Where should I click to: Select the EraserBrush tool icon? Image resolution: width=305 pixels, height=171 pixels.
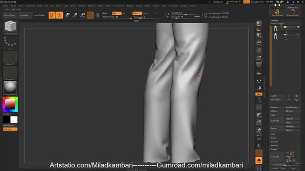point(293,12)
